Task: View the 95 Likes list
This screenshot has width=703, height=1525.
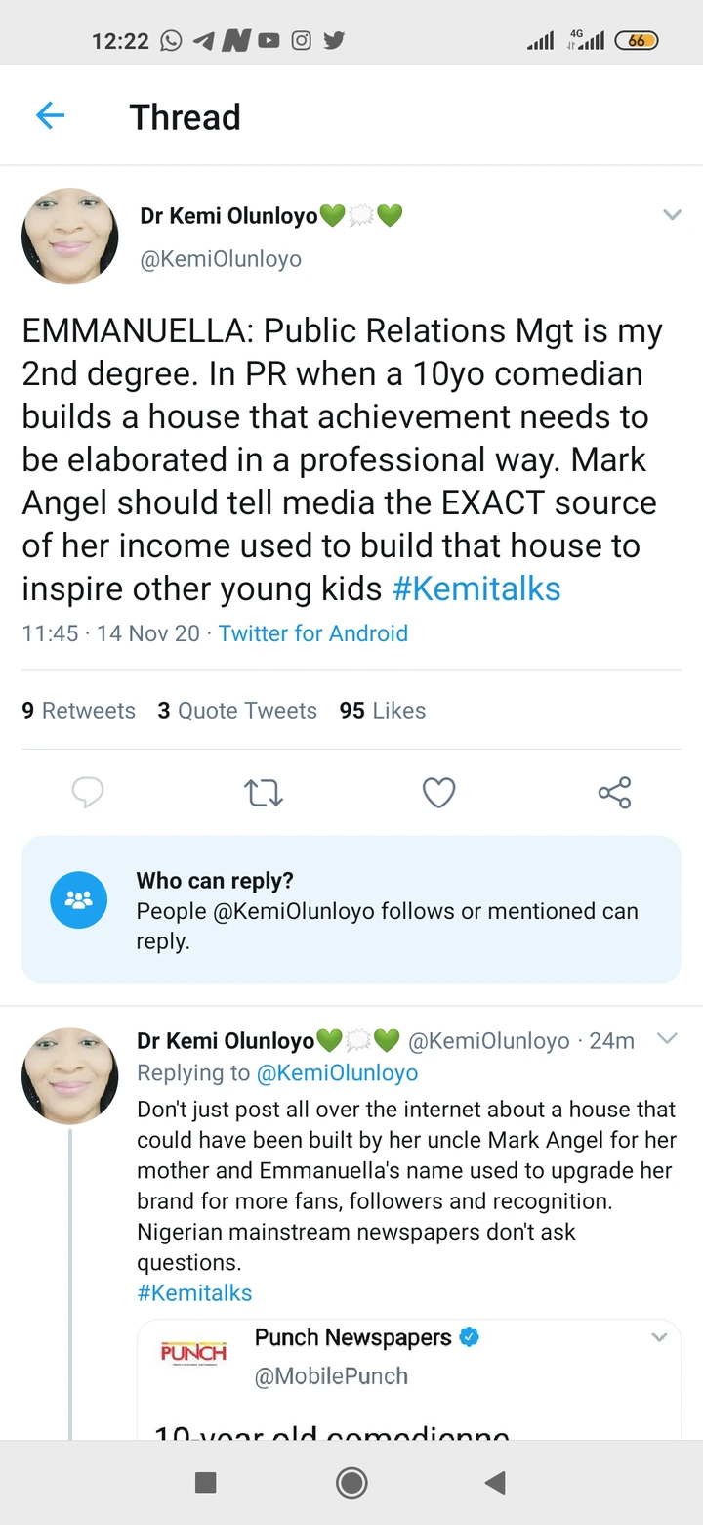Action: [382, 711]
